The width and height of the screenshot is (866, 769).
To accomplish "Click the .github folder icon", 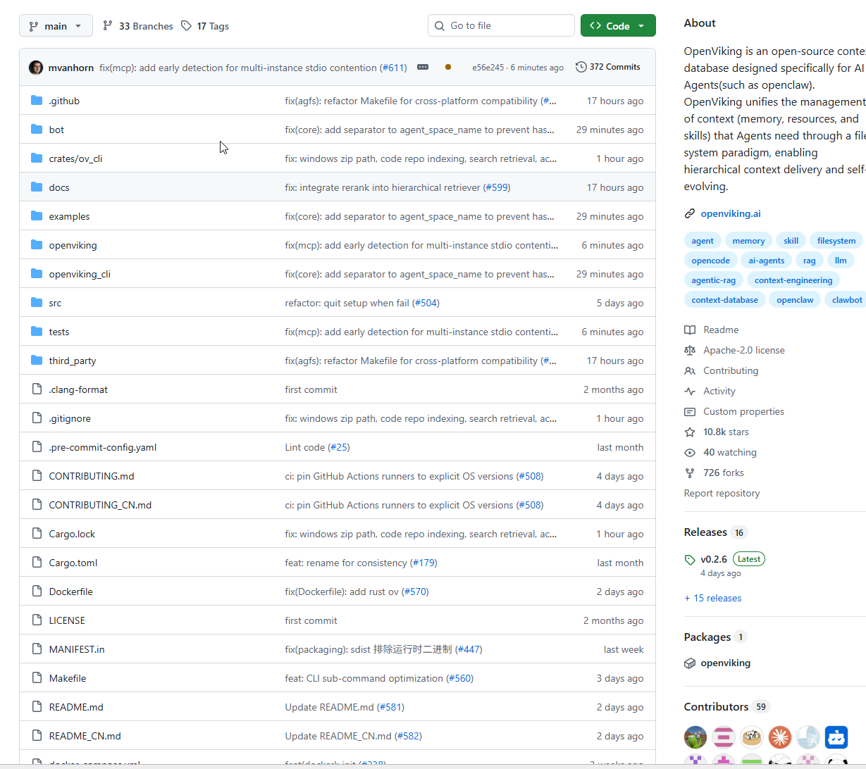I will click(x=37, y=101).
